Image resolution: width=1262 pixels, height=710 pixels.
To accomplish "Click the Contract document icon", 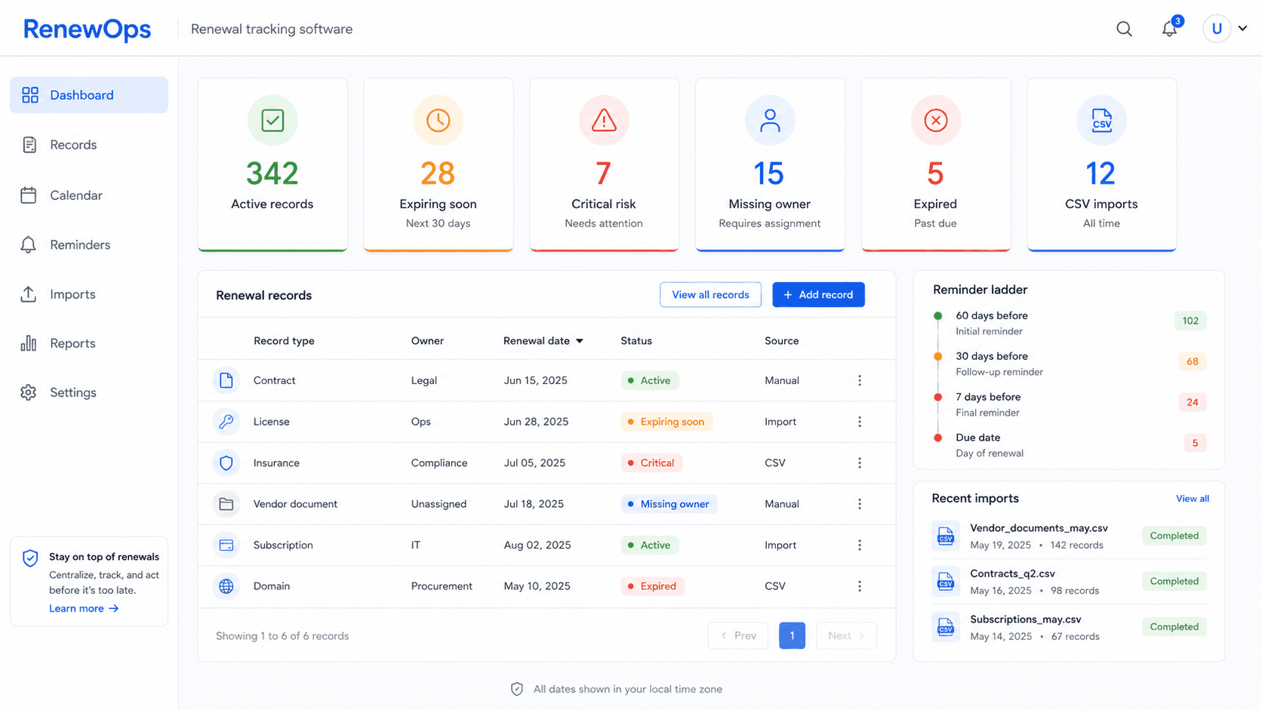I will [226, 380].
